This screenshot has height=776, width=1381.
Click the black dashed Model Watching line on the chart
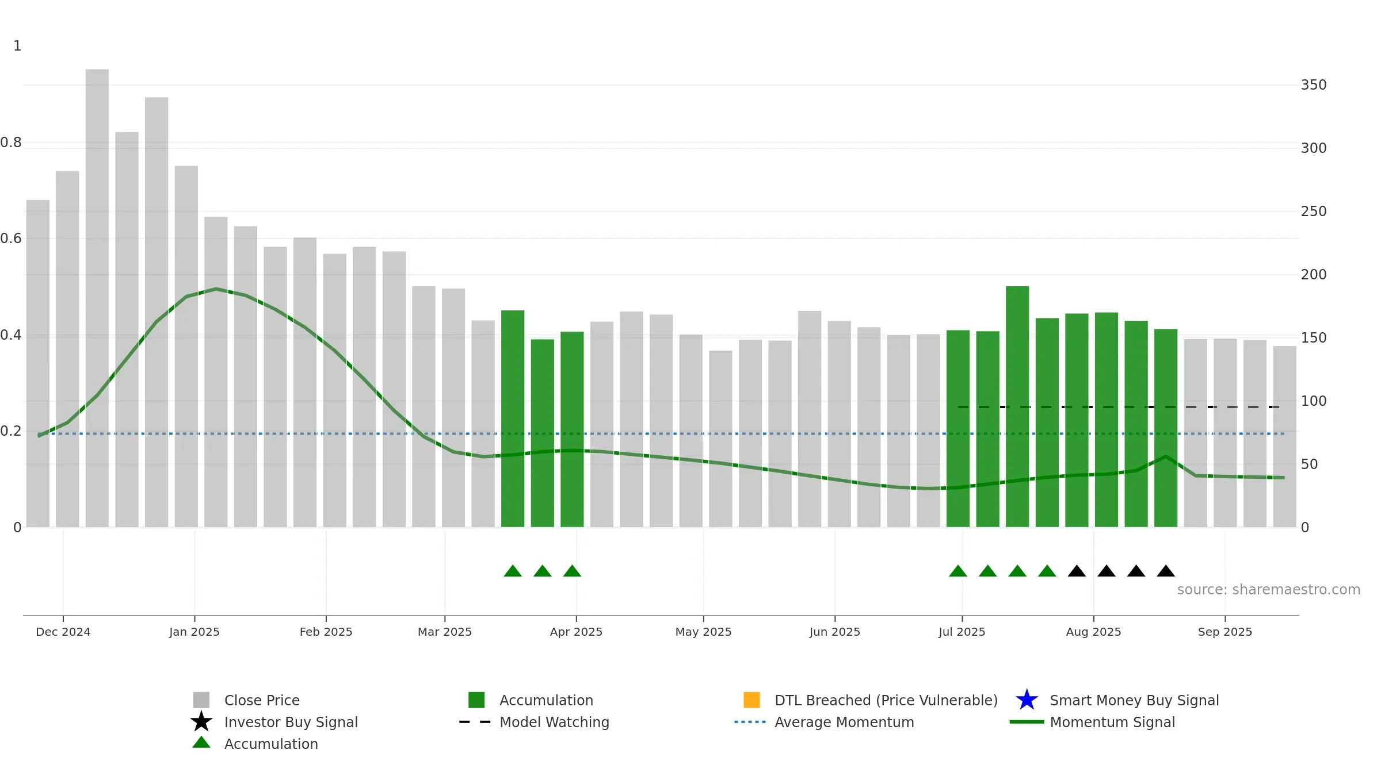pos(1119,407)
